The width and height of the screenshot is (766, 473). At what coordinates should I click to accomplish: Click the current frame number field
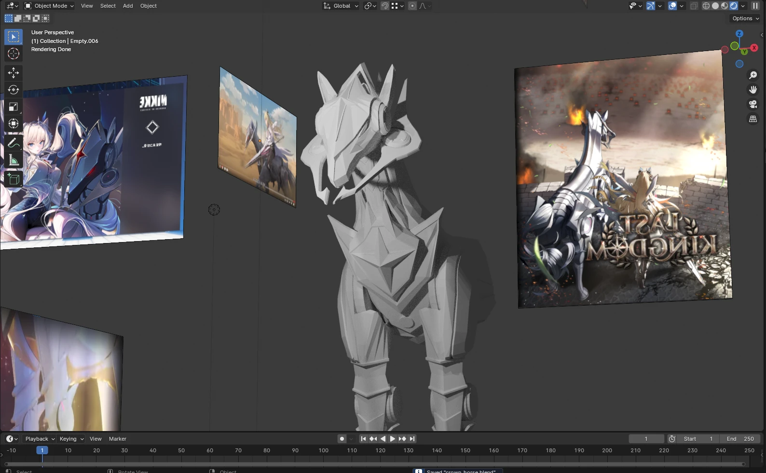[x=646, y=439]
